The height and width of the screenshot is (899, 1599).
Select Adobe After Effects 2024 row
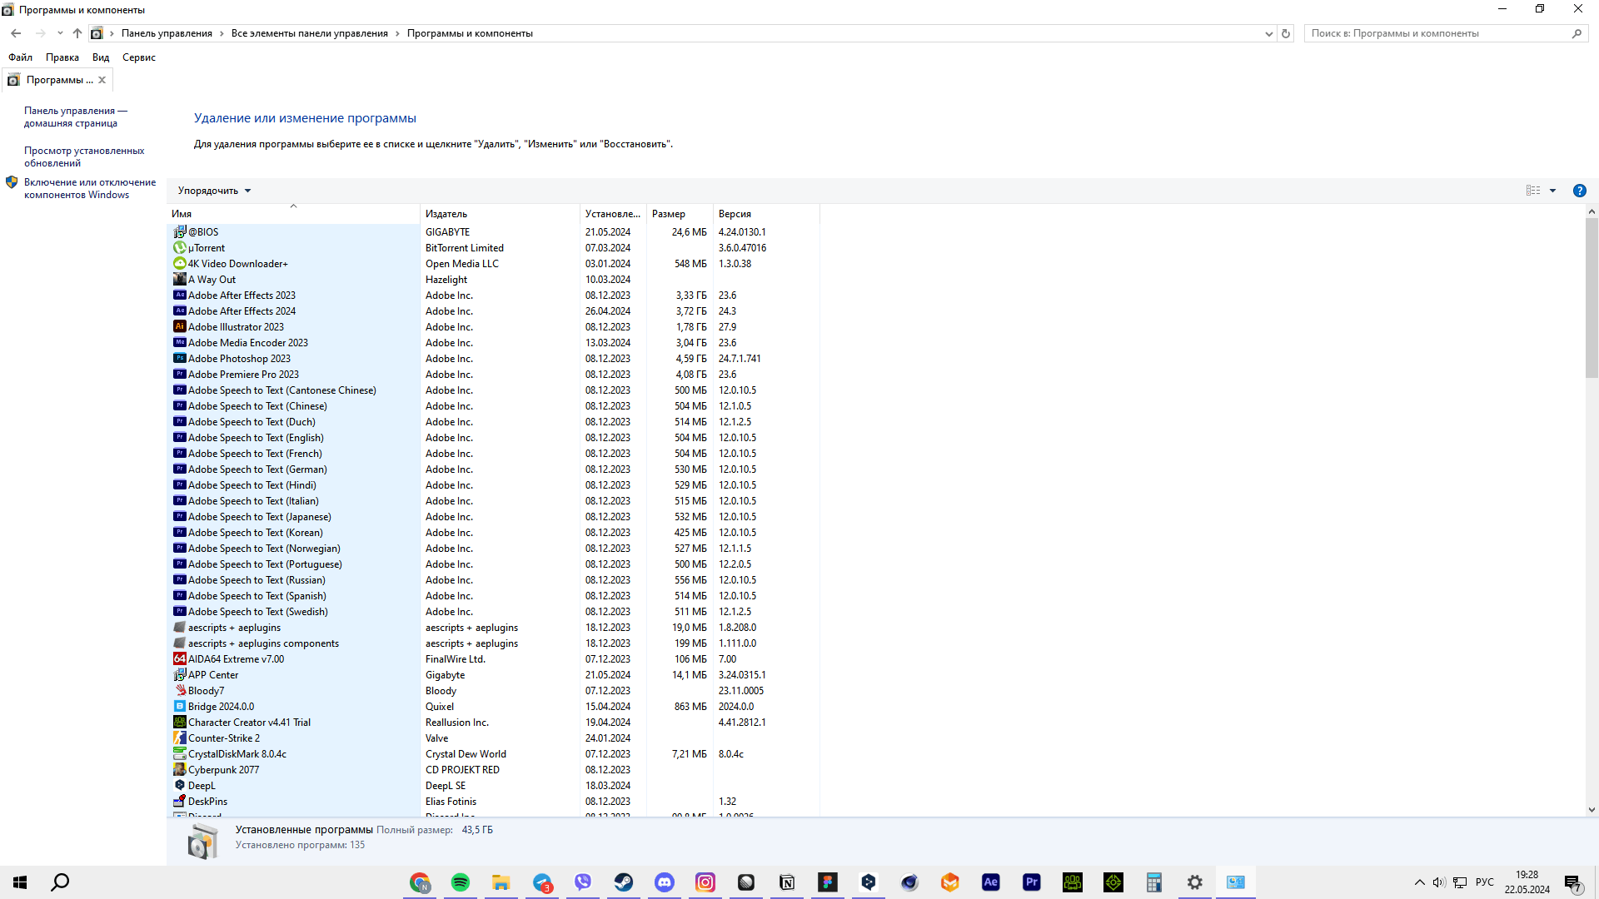tap(493, 311)
